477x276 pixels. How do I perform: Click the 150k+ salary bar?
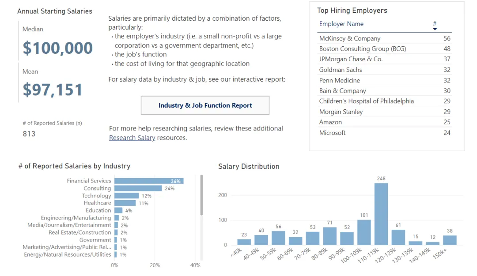(x=450, y=240)
